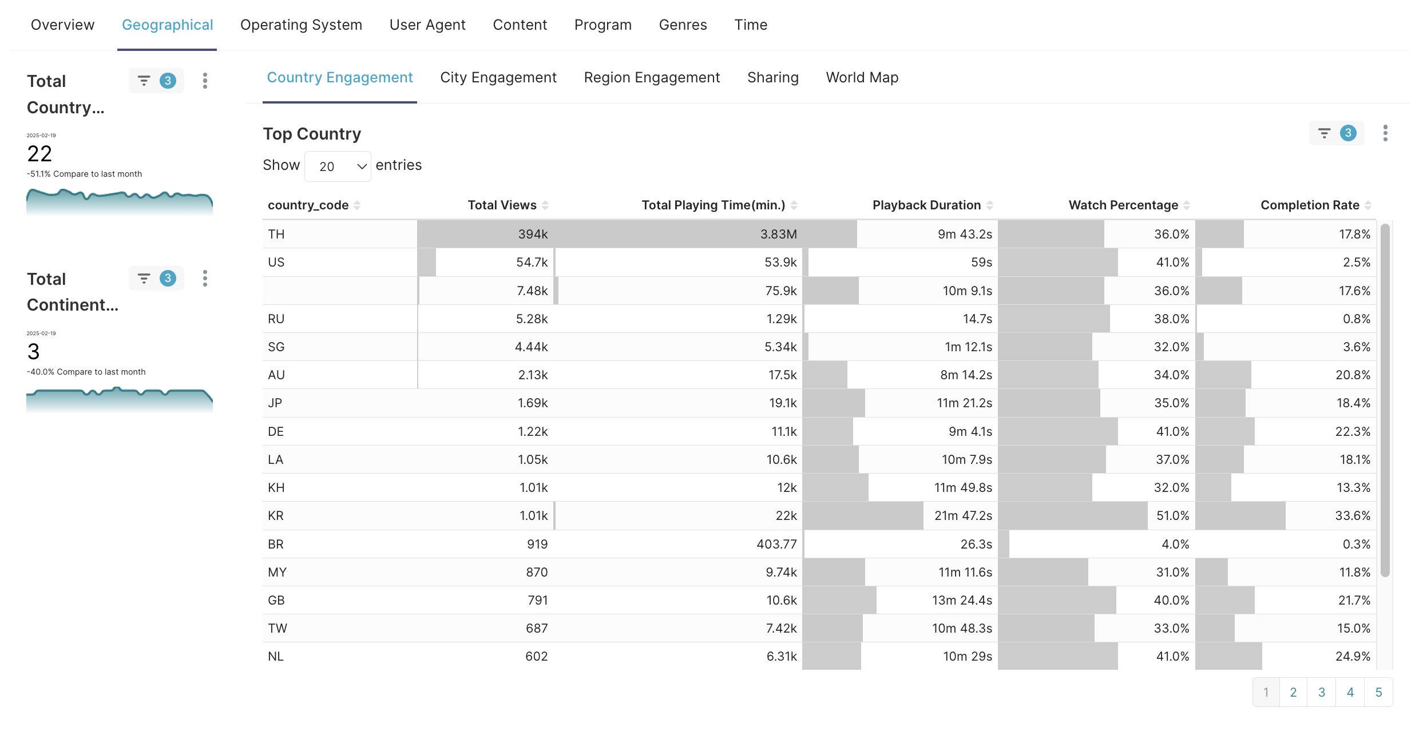This screenshot has height=731, width=1419.
Task: Go to pagination page 3
Action: click(x=1322, y=692)
